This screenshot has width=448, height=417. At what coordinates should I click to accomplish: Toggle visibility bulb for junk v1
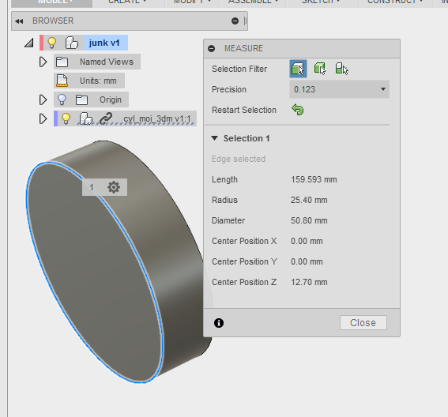pos(51,43)
